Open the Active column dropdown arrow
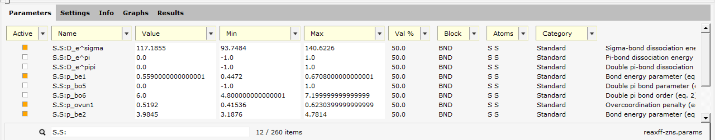715x140 pixels. click(x=43, y=33)
